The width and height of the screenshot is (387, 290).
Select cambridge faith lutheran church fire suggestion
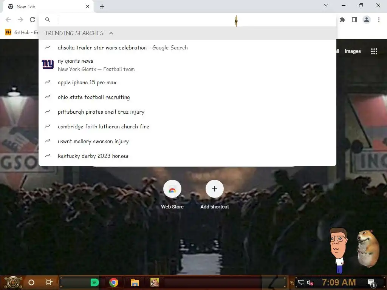point(187,126)
